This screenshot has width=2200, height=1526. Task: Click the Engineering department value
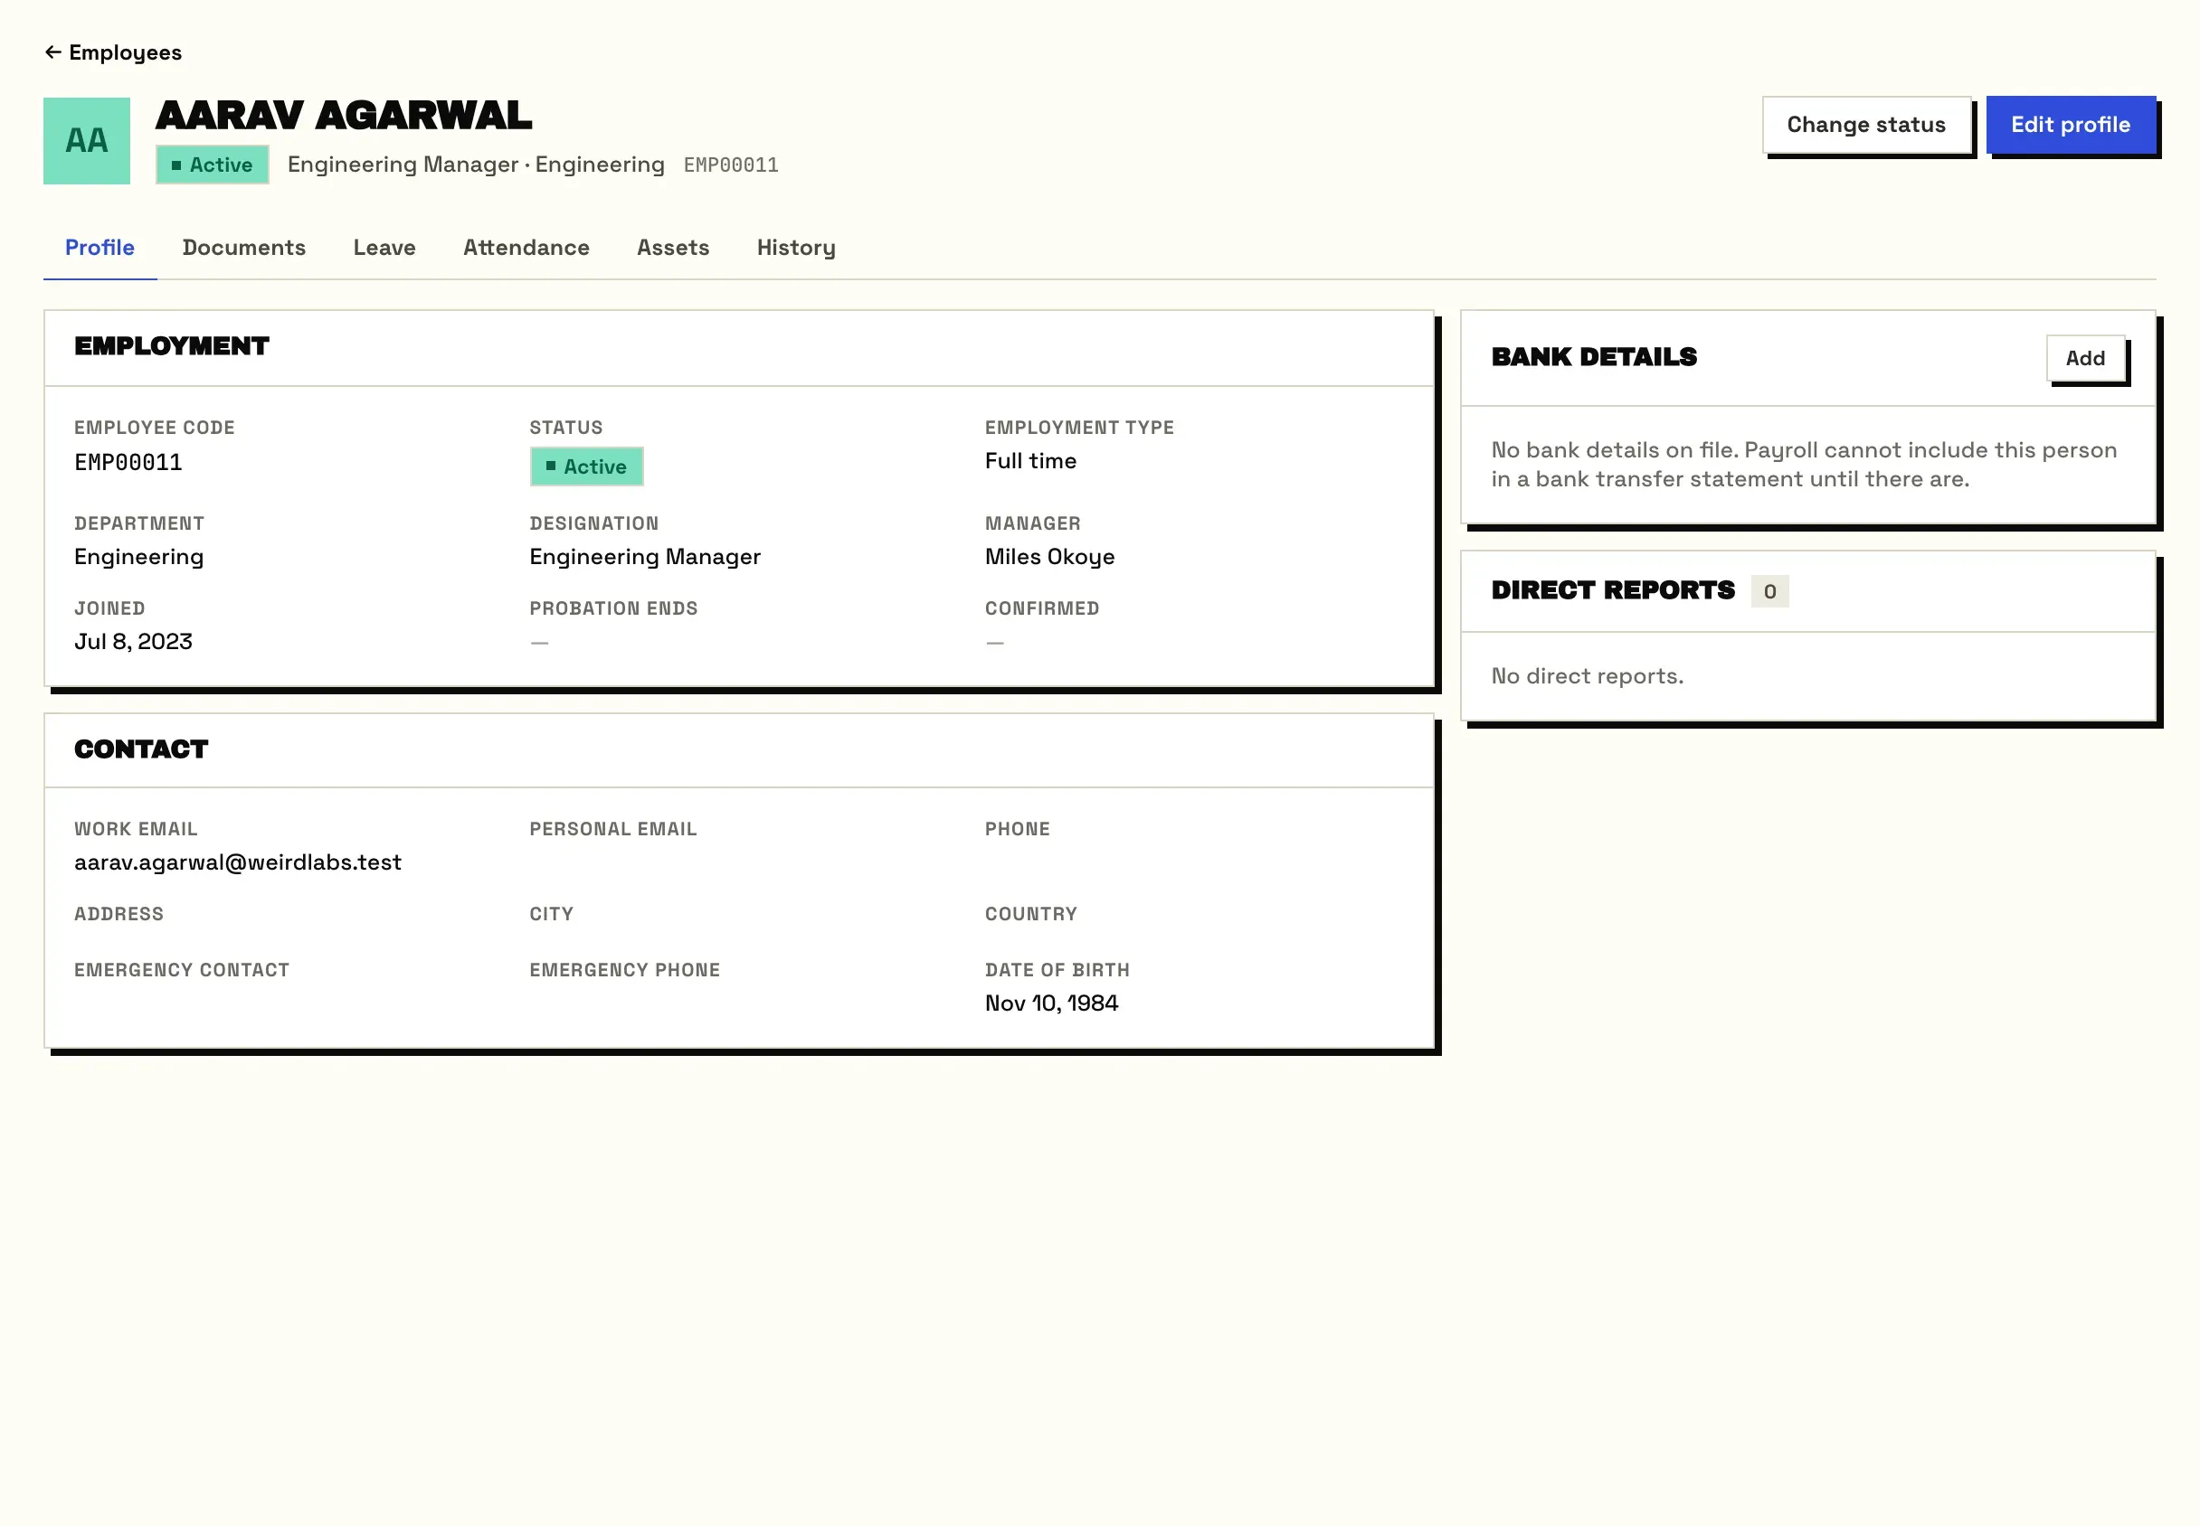[138, 558]
